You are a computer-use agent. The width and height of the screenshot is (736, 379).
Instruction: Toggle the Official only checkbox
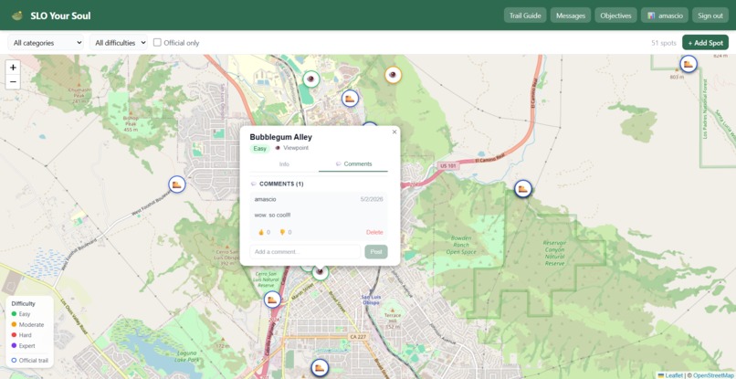(x=158, y=42)
